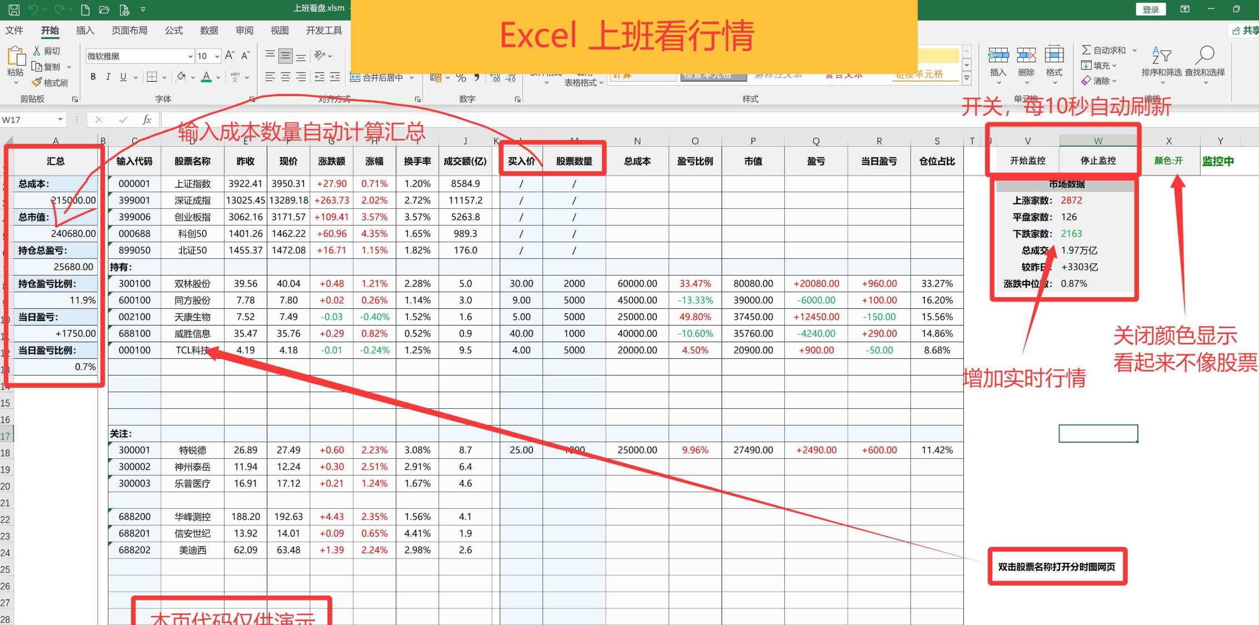
Task: Click the 开始监控 button
Action: click(1027, 161)
